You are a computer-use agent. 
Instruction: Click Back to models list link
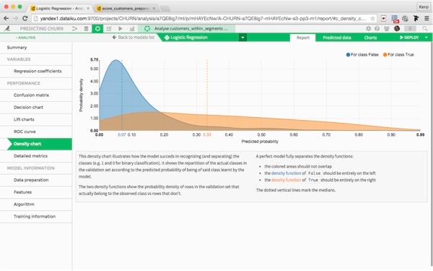pyautogui.click(x=134, y=38)
